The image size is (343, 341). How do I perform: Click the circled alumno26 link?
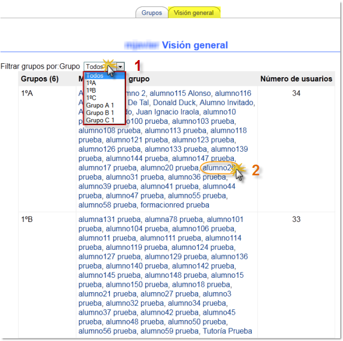tap(218, 168)
